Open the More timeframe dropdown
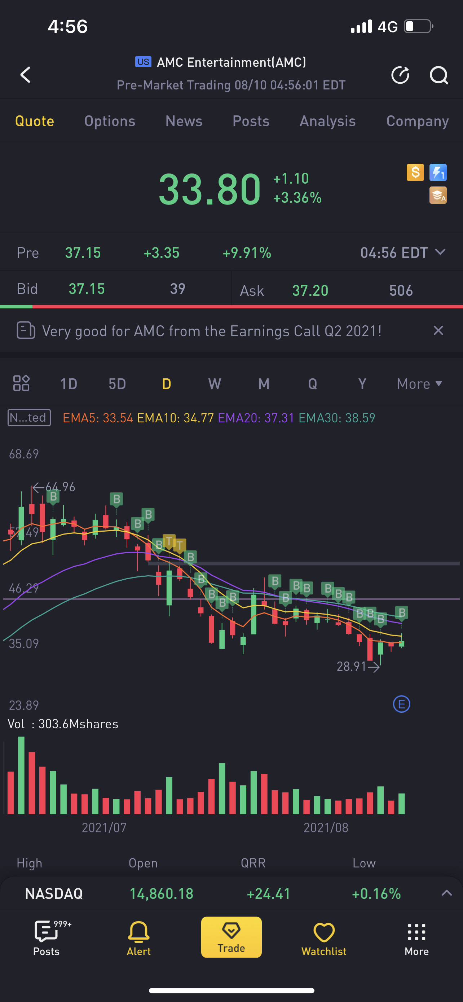Viewport: 463px width, 1002px height. point(419,384)
